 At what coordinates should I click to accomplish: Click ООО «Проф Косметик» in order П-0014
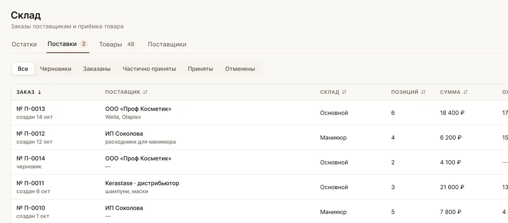click(x=139, y=158)
